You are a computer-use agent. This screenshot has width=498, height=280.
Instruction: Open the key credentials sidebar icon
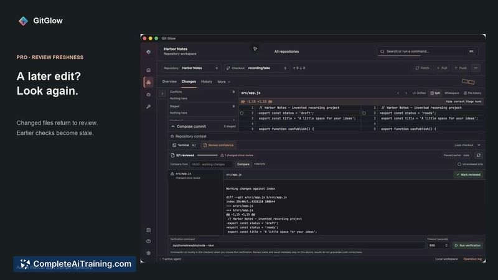148,106
